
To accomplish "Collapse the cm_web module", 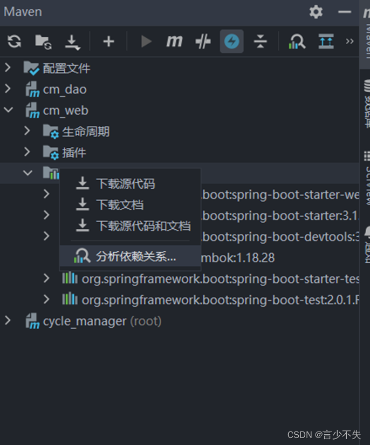I will pyautogui.click(x=8, y=109).
